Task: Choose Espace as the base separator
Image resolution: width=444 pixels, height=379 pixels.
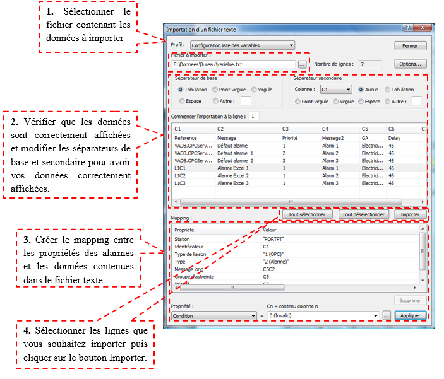Action: coord(181,101)
